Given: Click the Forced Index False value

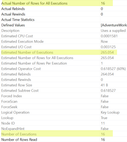Looking at the screenshot, I should [x=105, y=96].
